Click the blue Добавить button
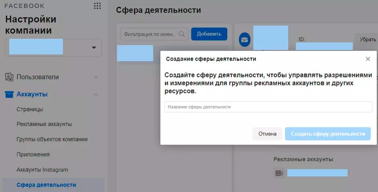 pos(209,34)
